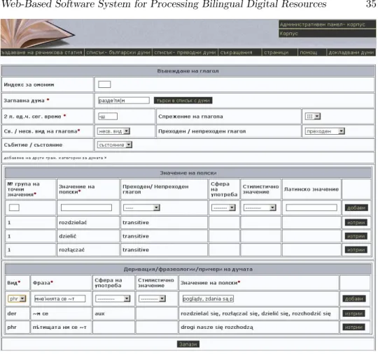Open докладвани думи menu item
The image size is (378, 354).
pos(351,52)
